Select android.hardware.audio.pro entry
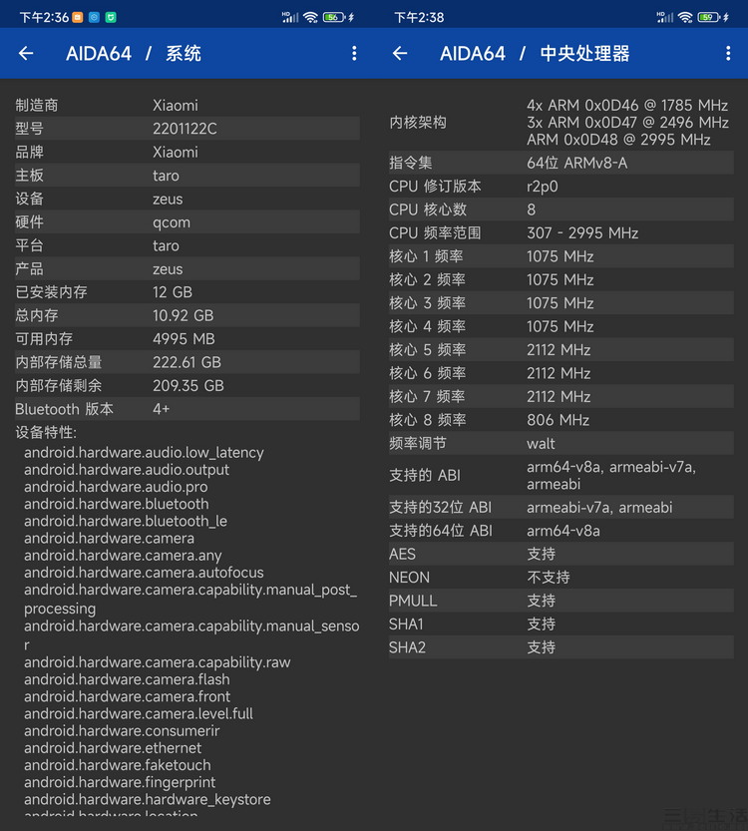Image resolution: width=748 pixels, height=831 pixels. click(x=116, y=487)
